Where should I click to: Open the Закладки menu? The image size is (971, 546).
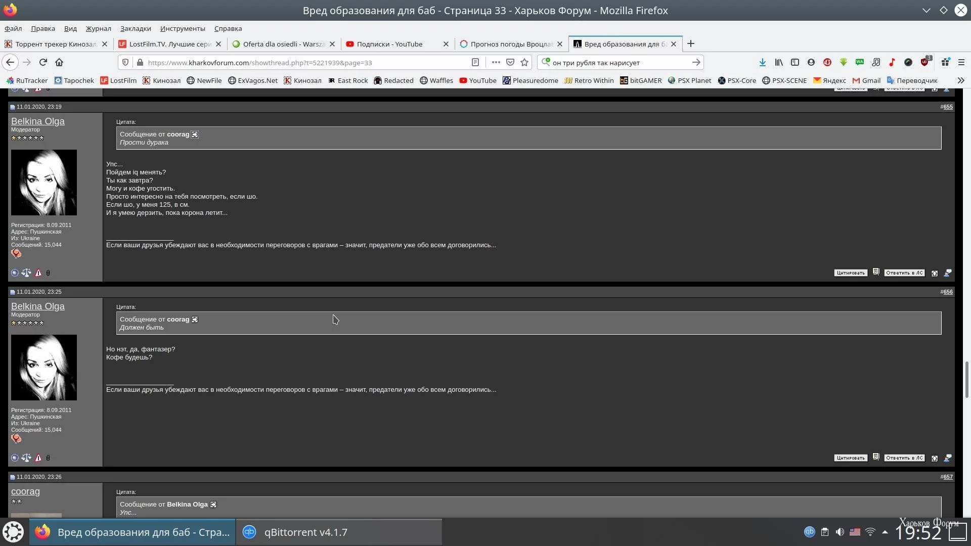[x=135, y=28]
